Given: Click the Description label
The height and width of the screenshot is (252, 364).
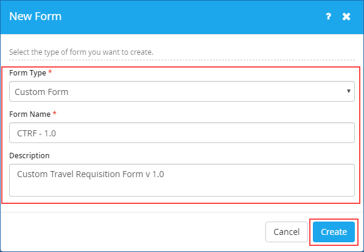Looking at the screenshot, I should click(29, 155).
